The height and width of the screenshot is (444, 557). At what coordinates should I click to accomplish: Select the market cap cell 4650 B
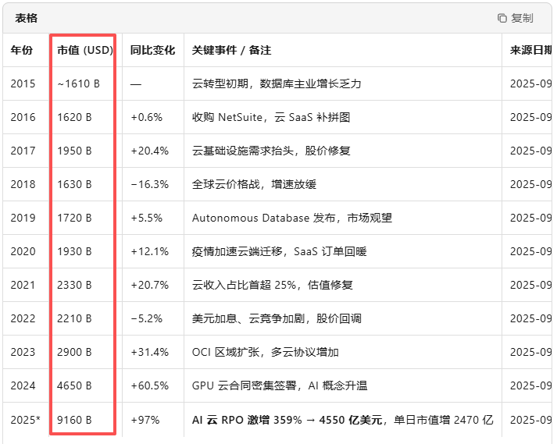[x=74, y=385]
